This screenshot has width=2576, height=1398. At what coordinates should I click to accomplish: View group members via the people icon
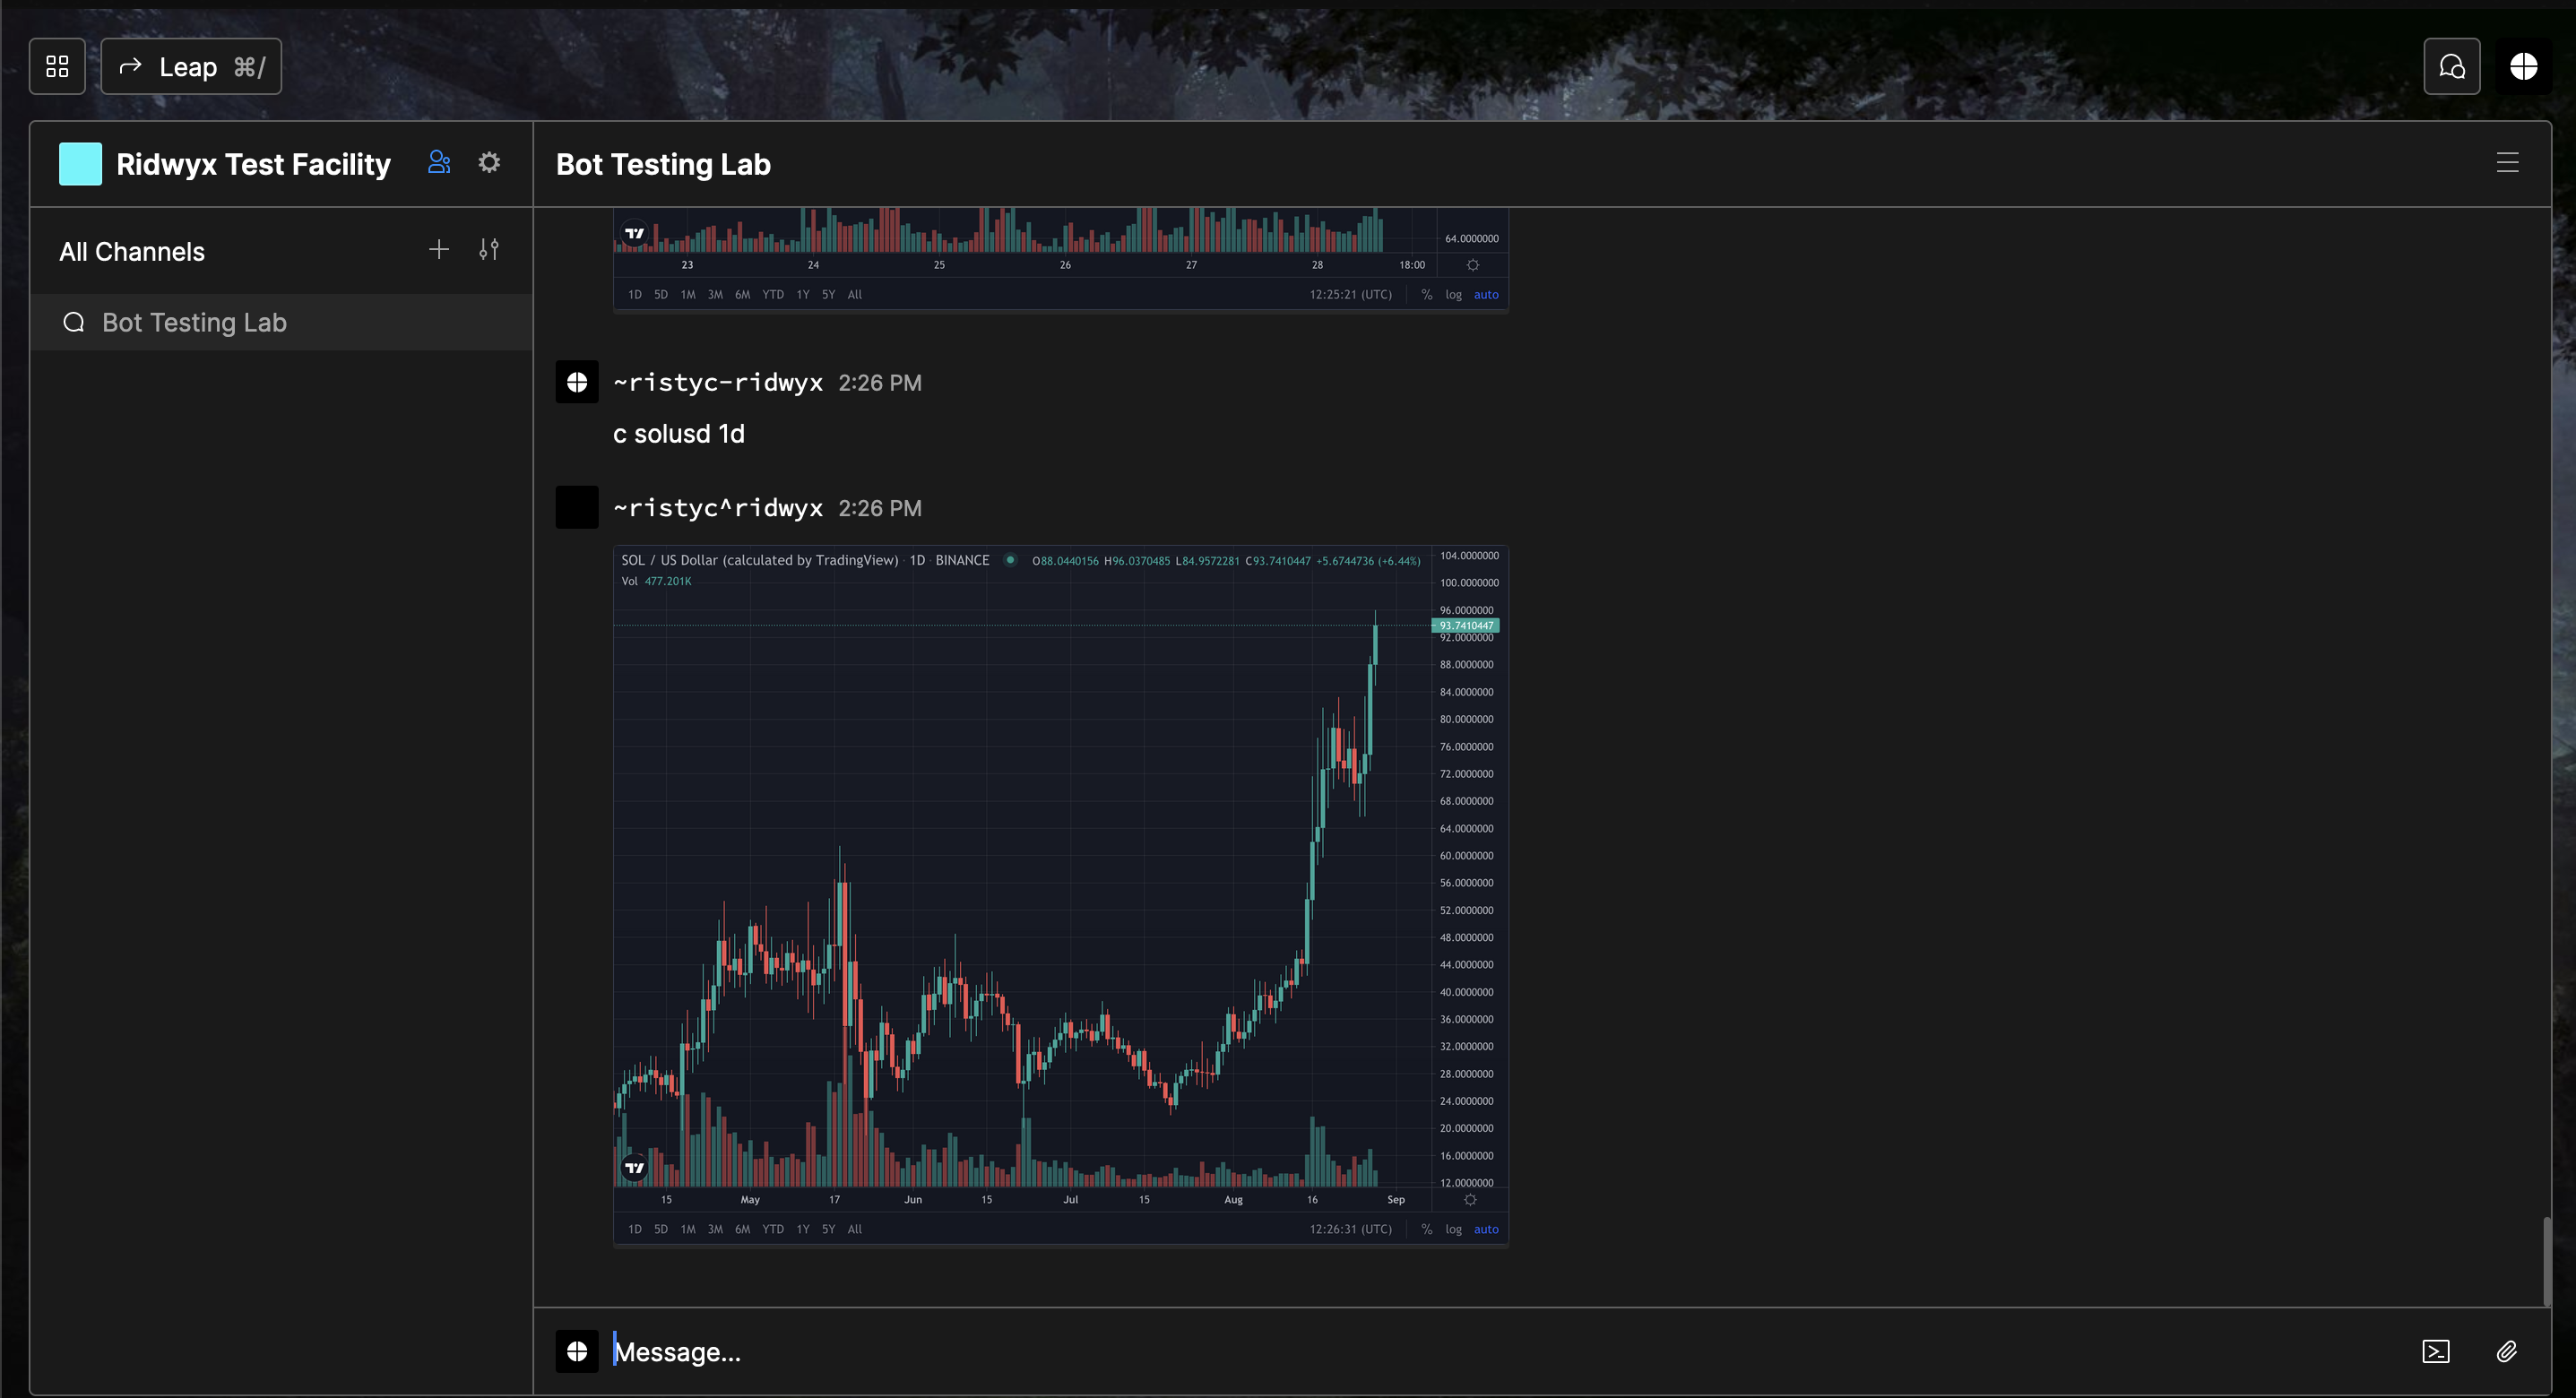pos(438,162)
